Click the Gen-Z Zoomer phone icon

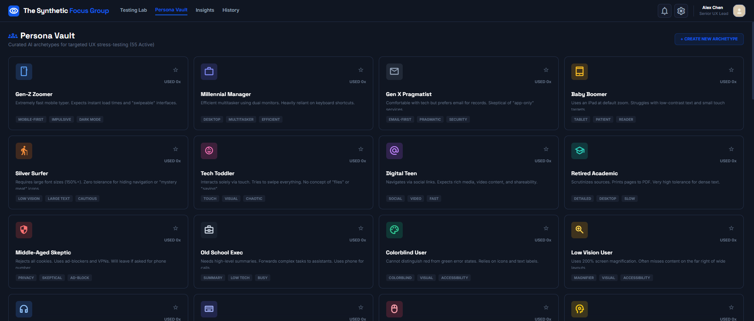click(x=24, y=72)
